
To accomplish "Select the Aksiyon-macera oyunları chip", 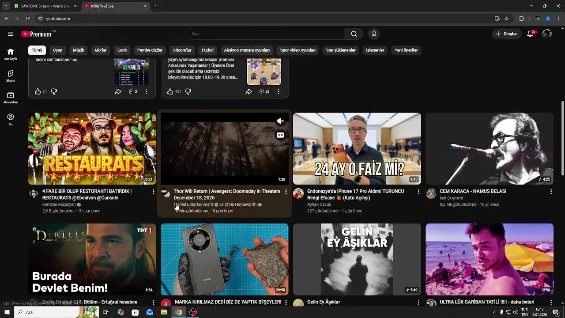I will coord(247,50).
